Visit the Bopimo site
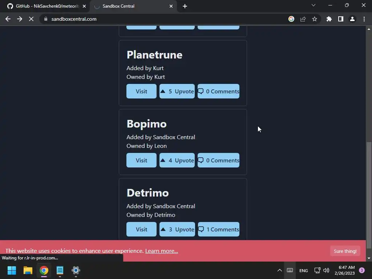 coord(141,160)
